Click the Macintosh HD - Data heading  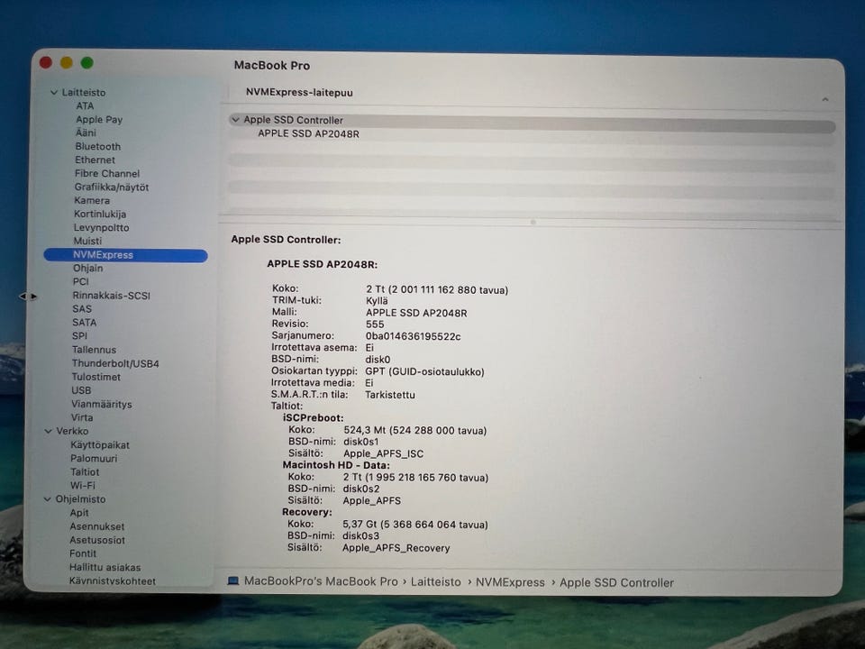pos(336,465)
